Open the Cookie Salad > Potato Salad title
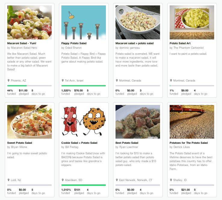 pos(79,143)
